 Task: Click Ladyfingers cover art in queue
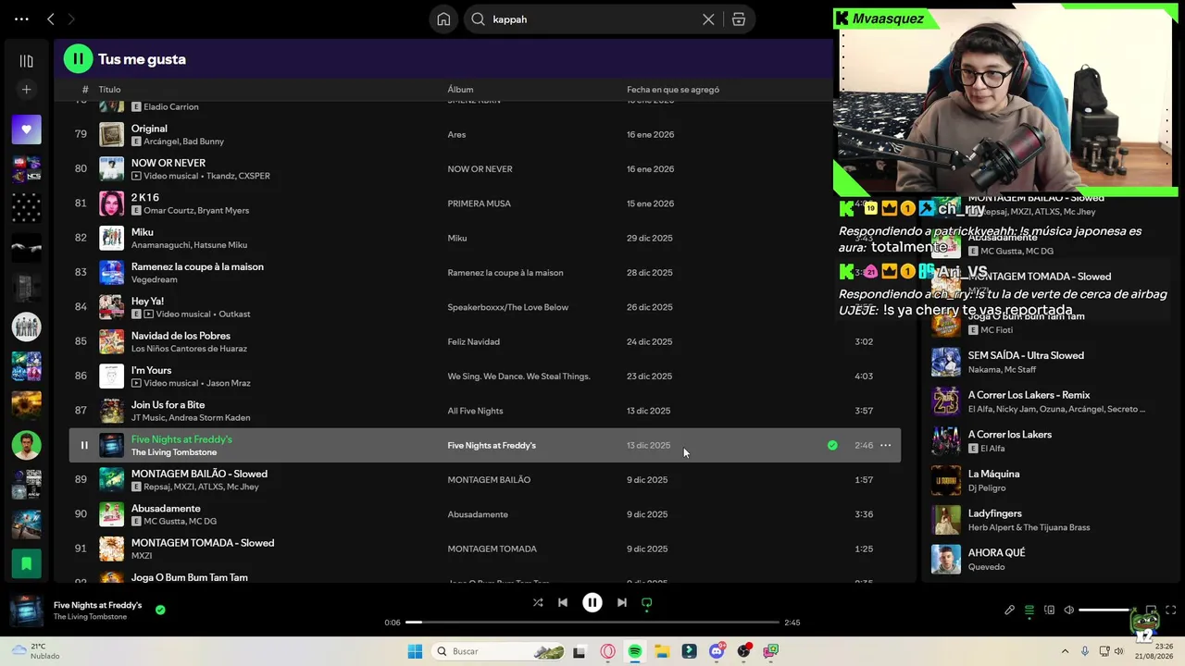point(946,520)
